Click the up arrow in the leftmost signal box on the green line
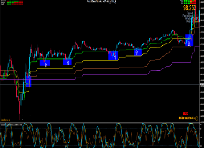Image resolution: width=204 pixels, height=148 pixels. coord(46,64)
